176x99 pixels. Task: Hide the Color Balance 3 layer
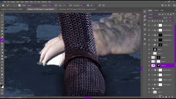(x=149, y=30)
